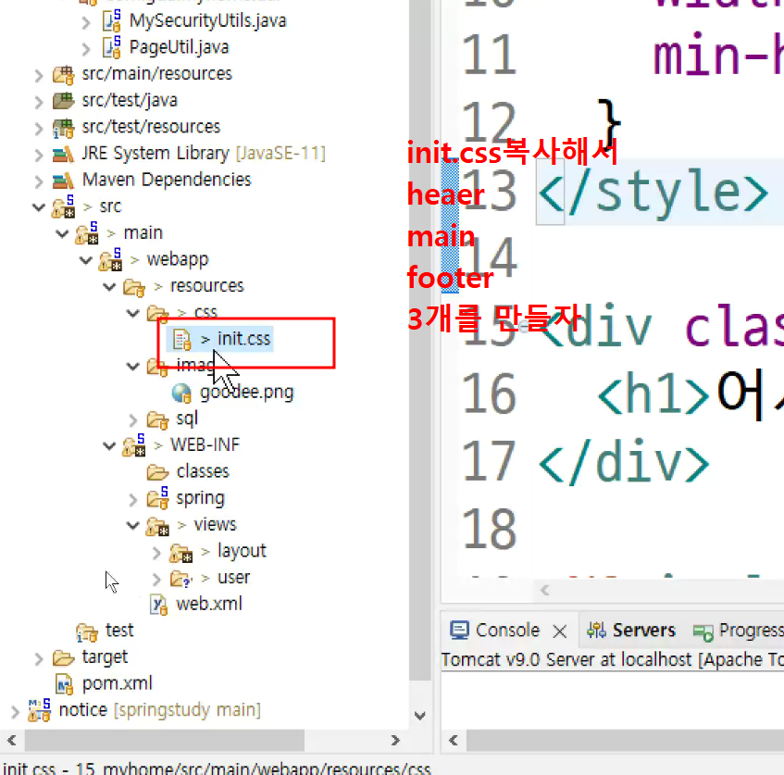Collapse the WEB-INF folder

(109, 445)
